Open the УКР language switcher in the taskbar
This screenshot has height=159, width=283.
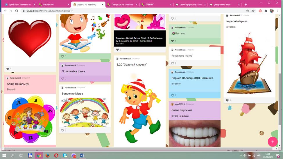pyautogui.click(x=259, y=156)
